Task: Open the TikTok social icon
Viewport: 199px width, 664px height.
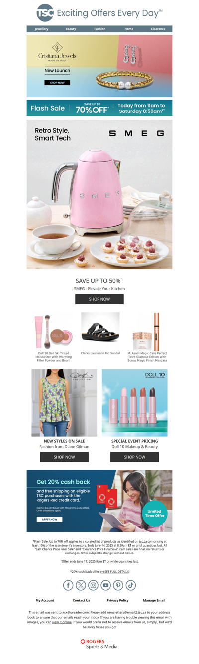Action: (x=130, y=585)
